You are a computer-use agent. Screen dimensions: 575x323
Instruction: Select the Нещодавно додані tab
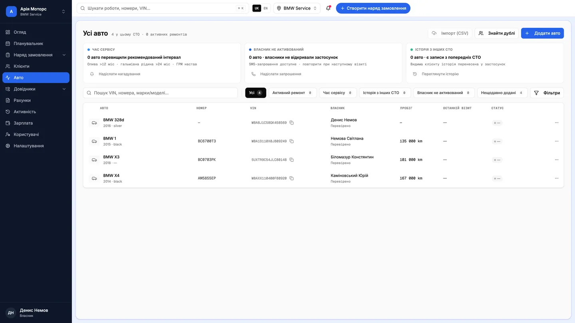coord(502,93)
